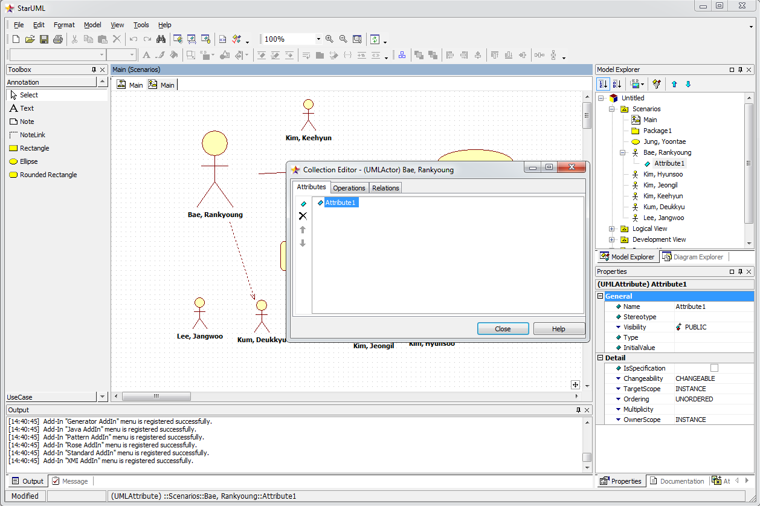Image resolution: width=760 pixels, height=506 pixels.
Task: Click the Open folder icon in the toolbar
Action: (30, 39)
